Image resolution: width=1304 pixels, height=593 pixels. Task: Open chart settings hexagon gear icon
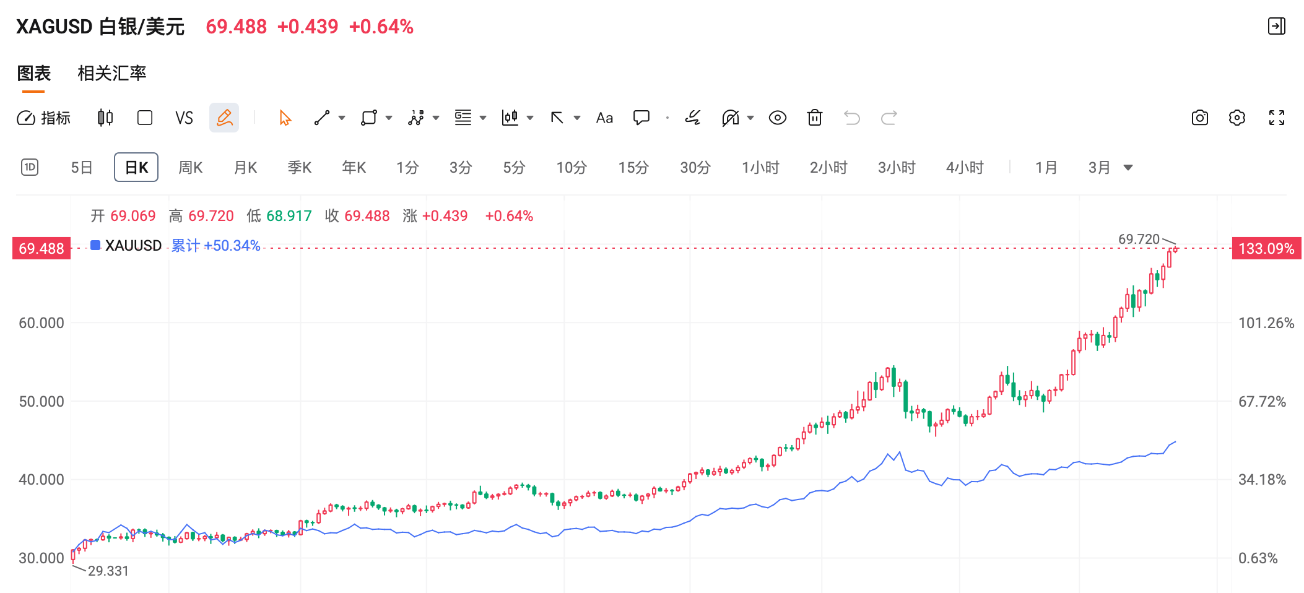click(1237, 118)
